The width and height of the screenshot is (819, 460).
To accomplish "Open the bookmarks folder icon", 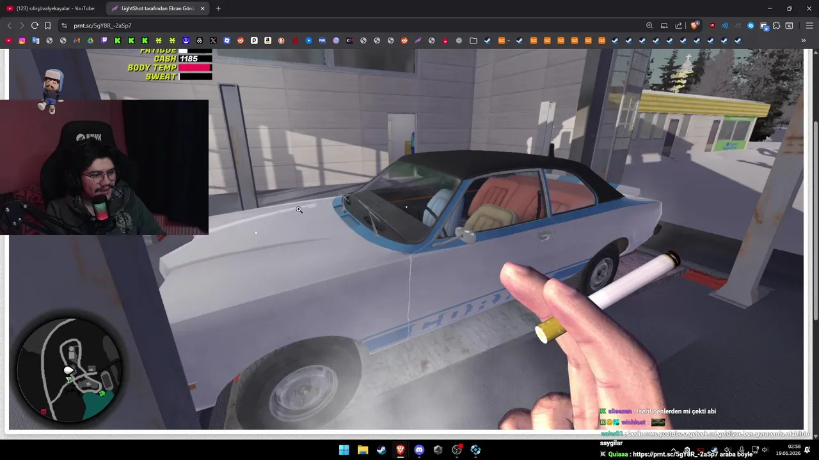I will 473,40.
